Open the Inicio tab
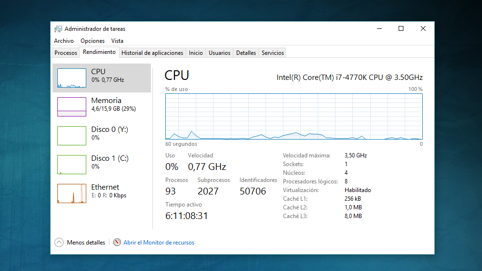This screenshot has width=482, height=271. [196, 53]
